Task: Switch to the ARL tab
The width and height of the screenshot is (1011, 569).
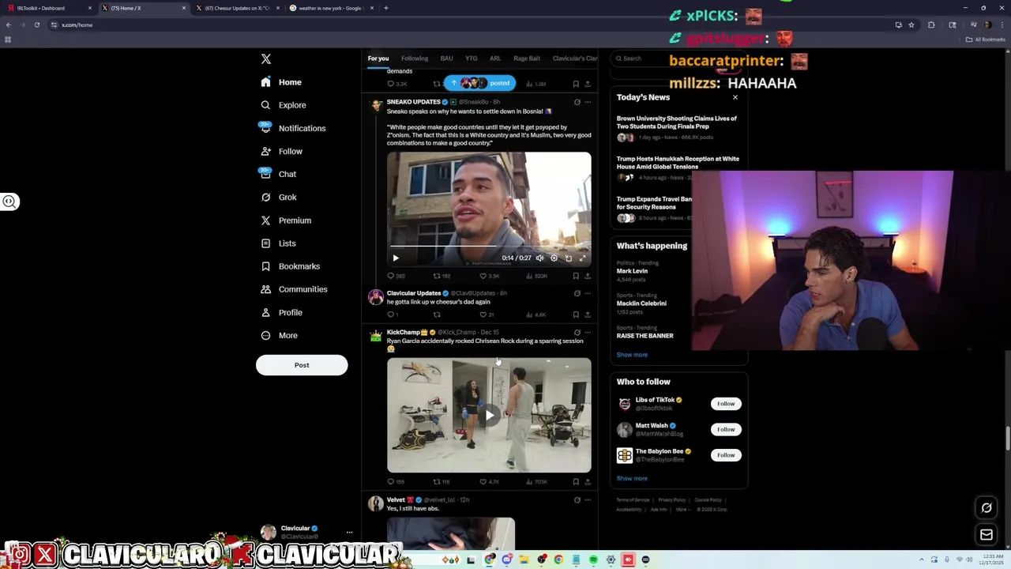Action: (x=495, y=58)
